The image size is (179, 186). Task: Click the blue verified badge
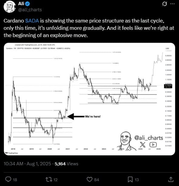tap(28, 4)
